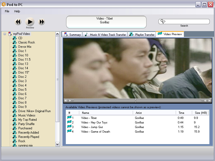Select the myPod Video device
The image size is (215, 161).
(21, 34)
